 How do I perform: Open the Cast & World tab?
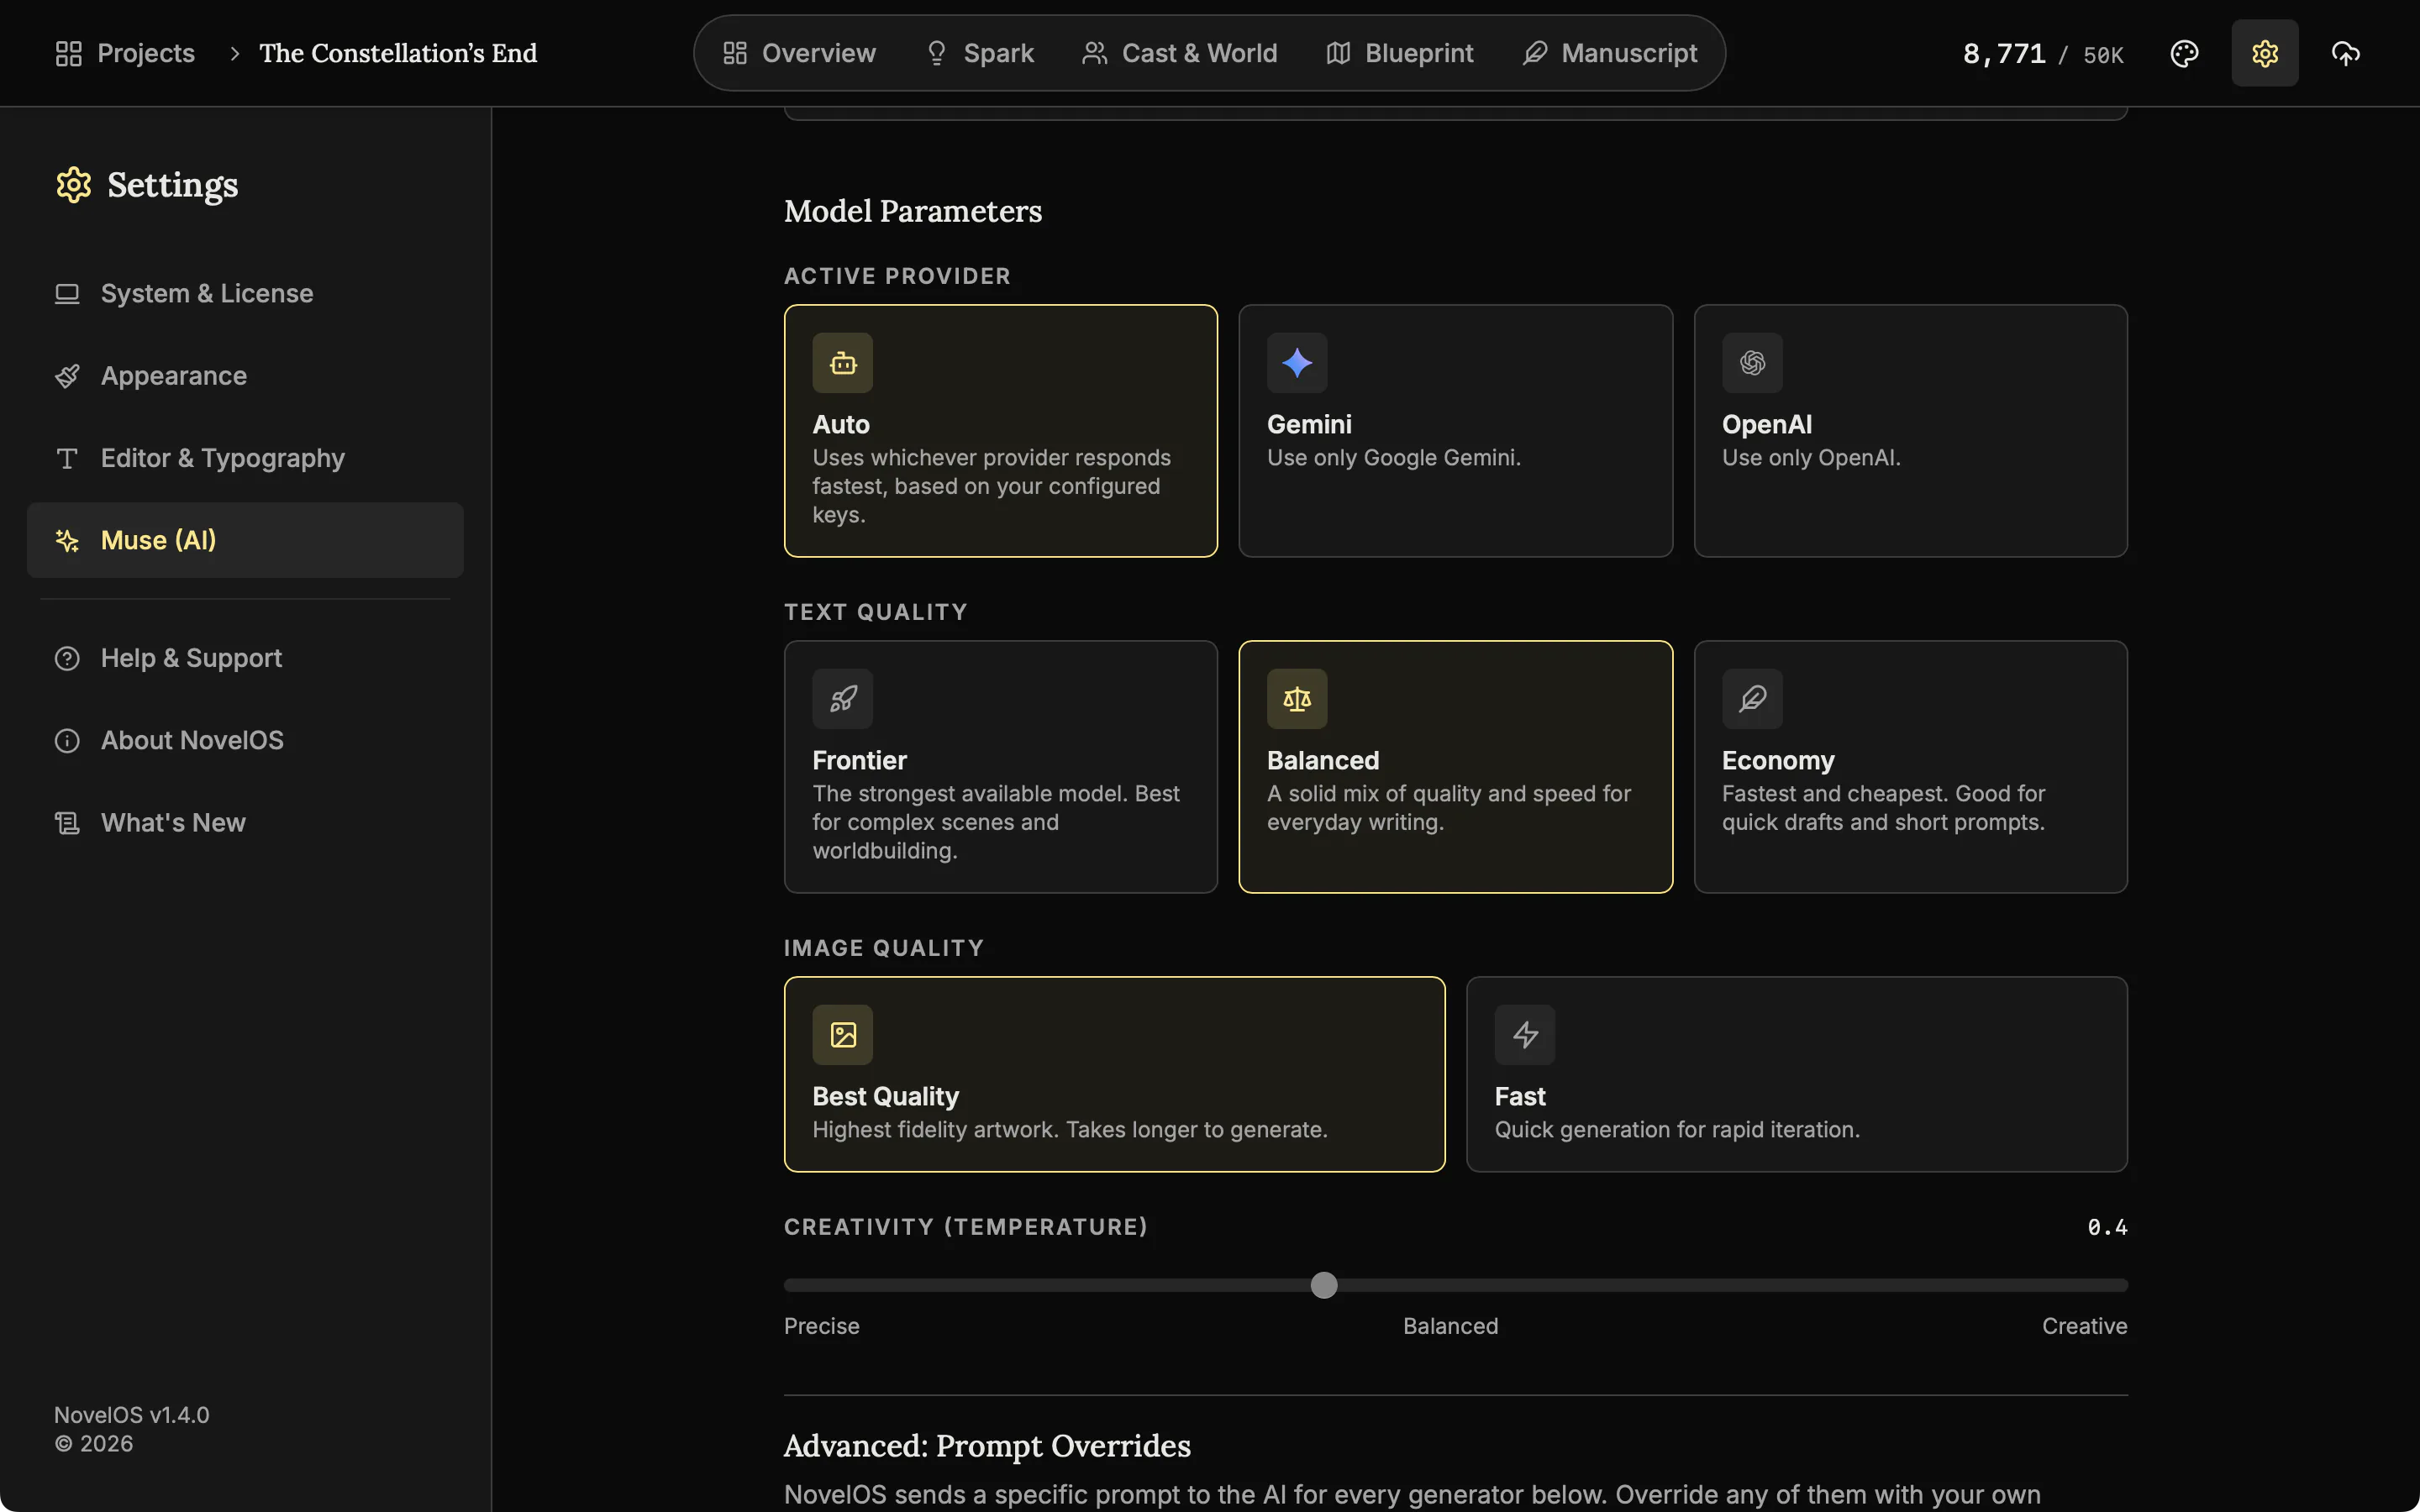point(1180,53)
